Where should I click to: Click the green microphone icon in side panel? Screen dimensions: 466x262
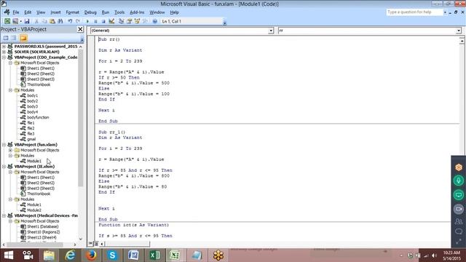[x=459, y=180]
